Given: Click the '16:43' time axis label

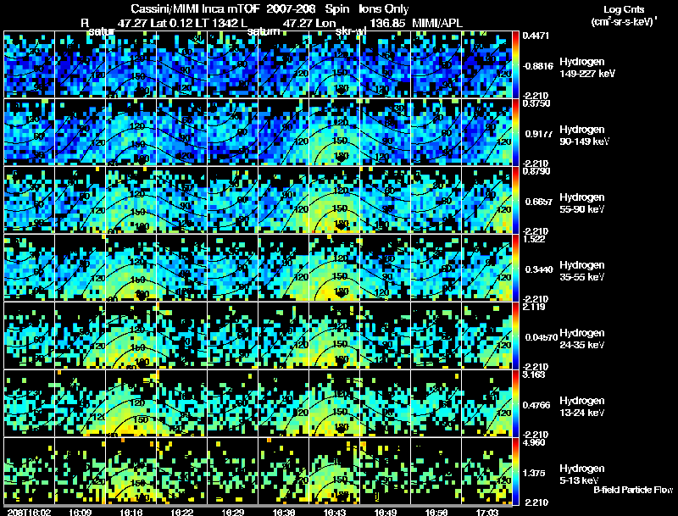Looking at the screenshot, I should [x=335, y=512].
